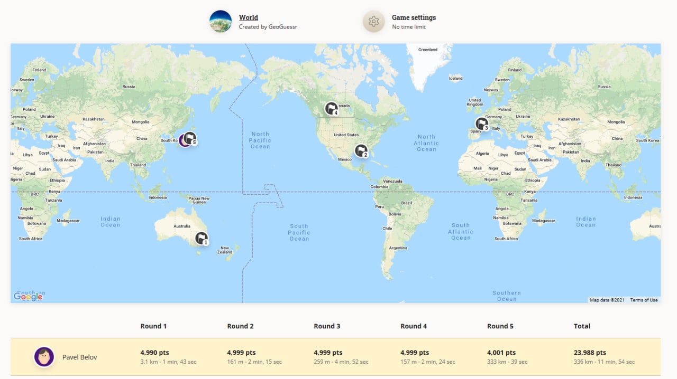Click the No time limit text
The height and width of the screenshot is (379, 677).
click(x=409, y=27)
